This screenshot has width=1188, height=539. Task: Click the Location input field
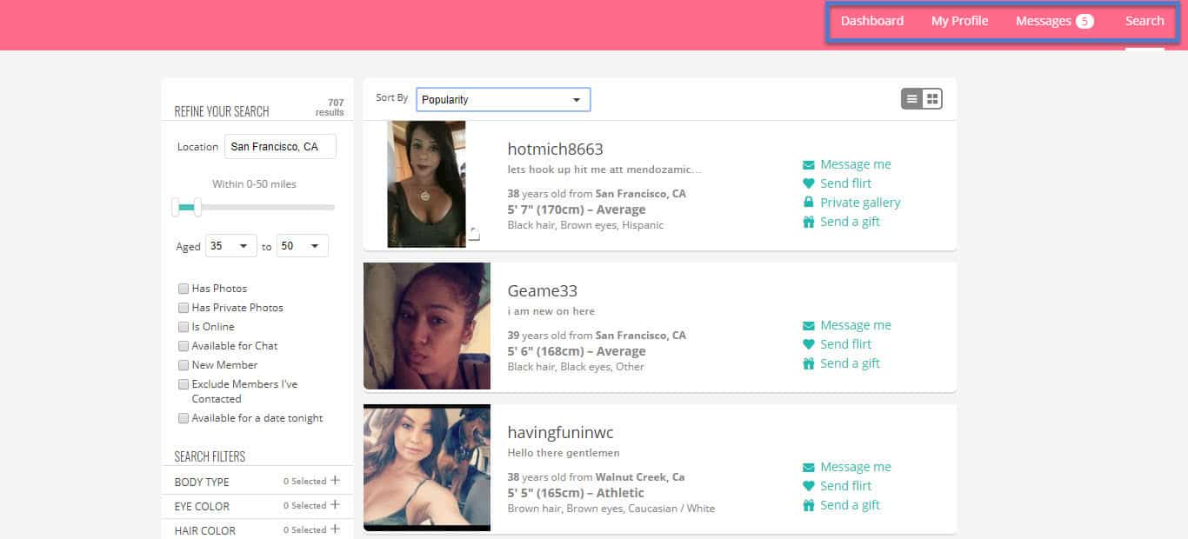(280, 147)
